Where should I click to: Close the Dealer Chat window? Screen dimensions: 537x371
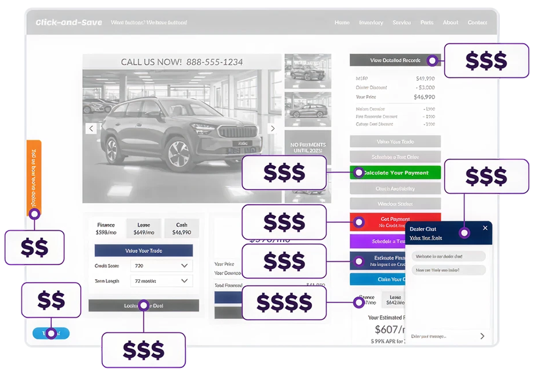pyautogui.click(x=485, y=228)
